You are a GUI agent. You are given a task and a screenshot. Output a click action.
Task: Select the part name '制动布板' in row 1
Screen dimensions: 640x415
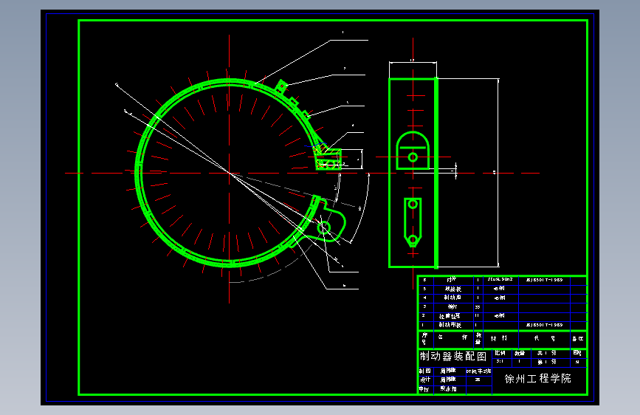(450, 325)
